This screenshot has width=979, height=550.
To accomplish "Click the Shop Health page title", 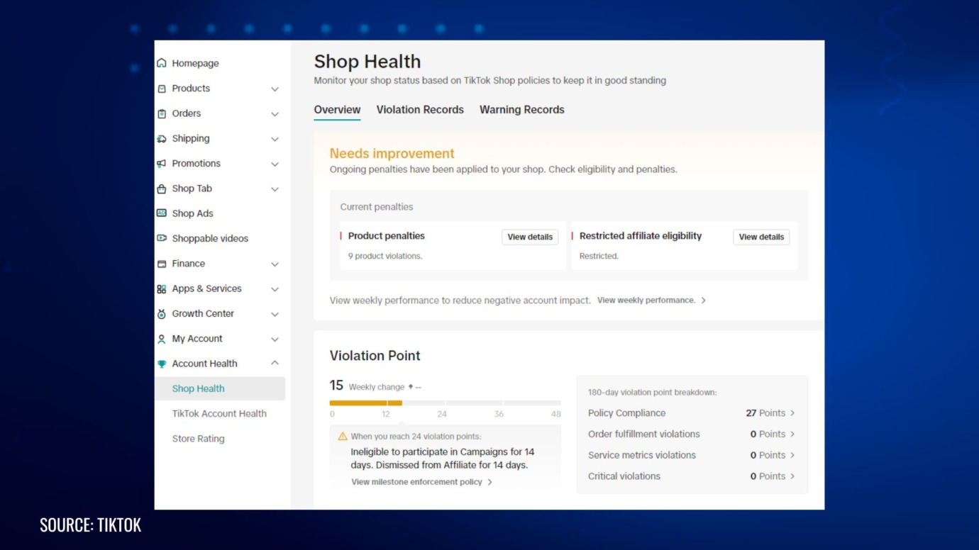I will tap(367, 62).
